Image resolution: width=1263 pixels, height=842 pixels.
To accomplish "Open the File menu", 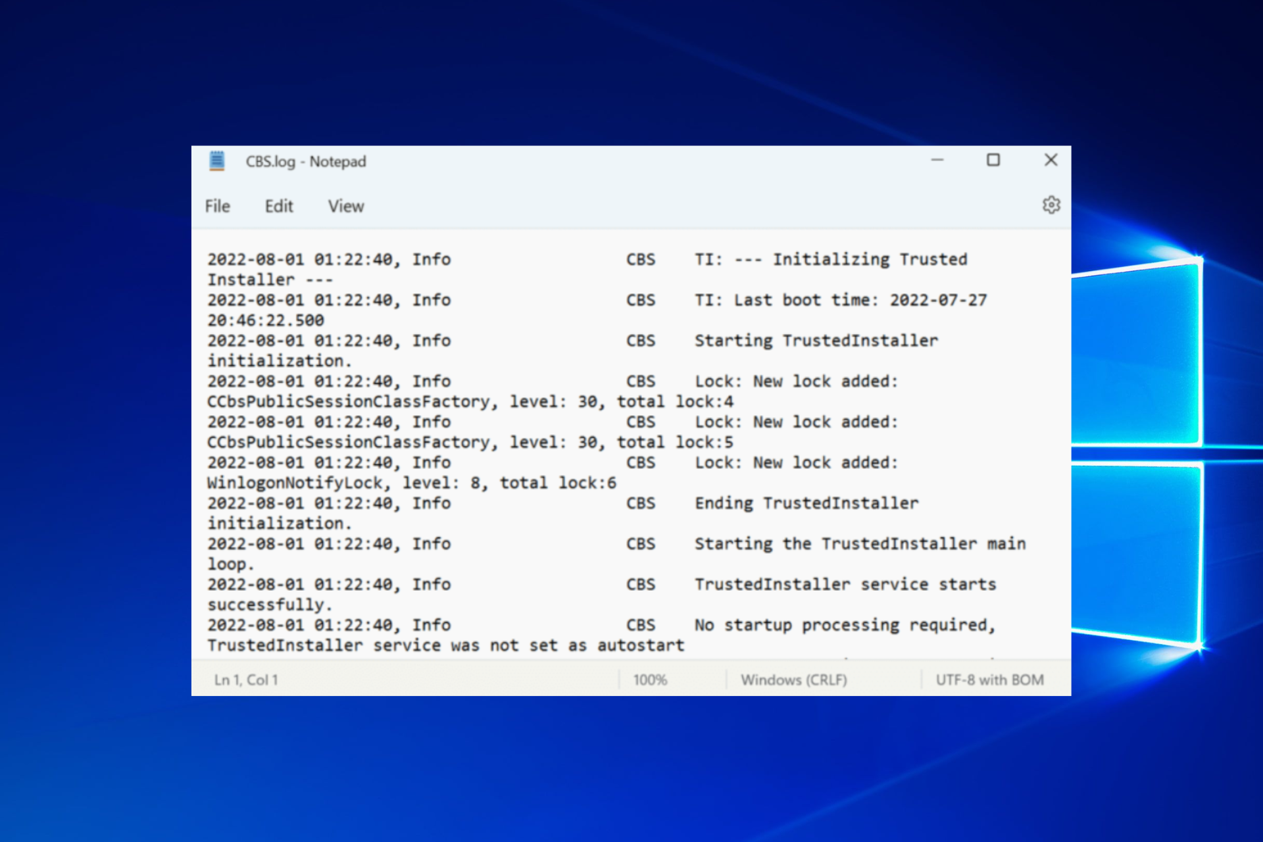I will [217, 207].
